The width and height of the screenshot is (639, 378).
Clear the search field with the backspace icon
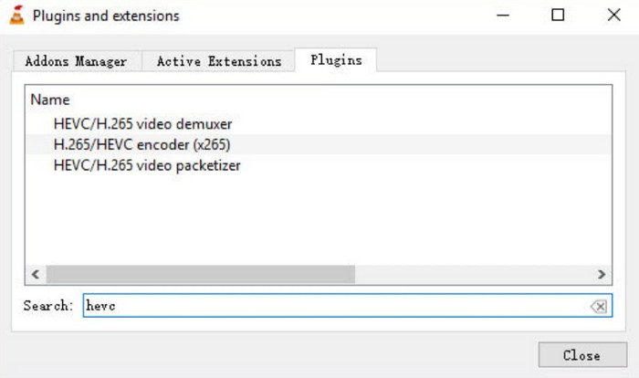pyautogui.click(x=599, y=306)
